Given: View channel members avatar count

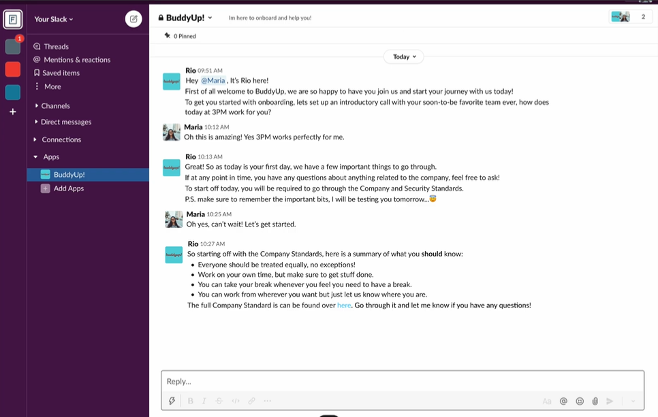Looking at the screenshot, I should coord(630,17).
